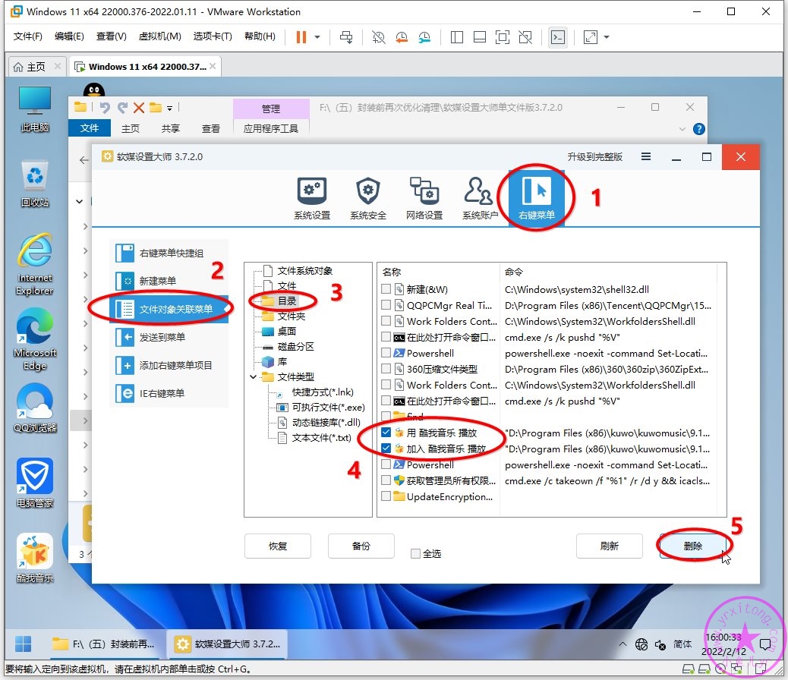Screen dimensions: 788x680
Task: Uncheck the 用 酷我音乐 播放 checkbox
Action: 386,433
